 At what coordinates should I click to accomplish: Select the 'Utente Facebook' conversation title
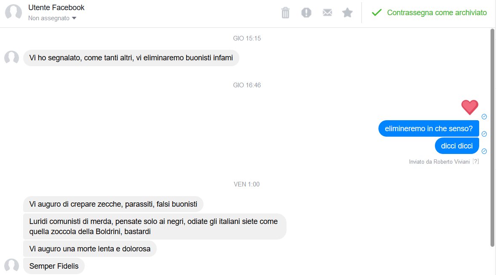pos(56,7)
